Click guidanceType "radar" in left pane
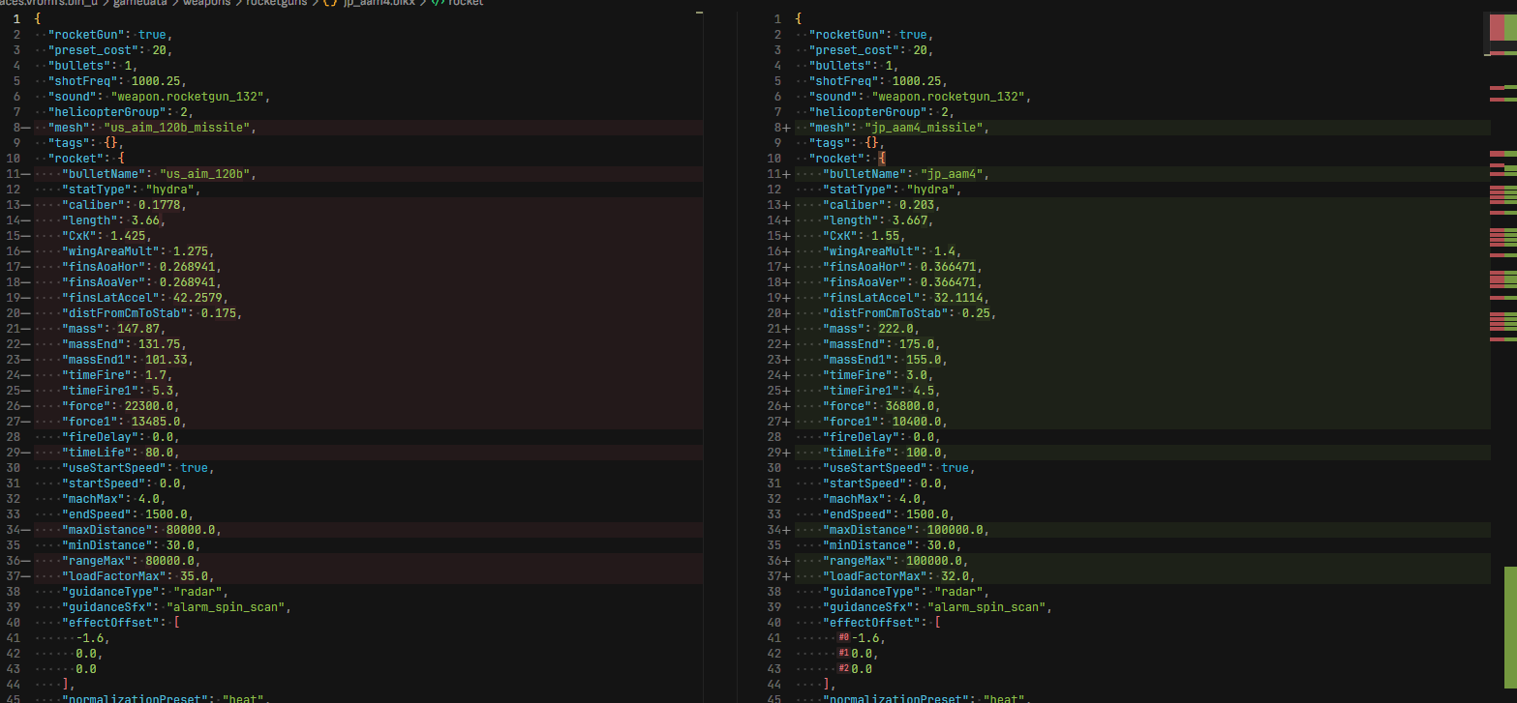 point(200,592)
